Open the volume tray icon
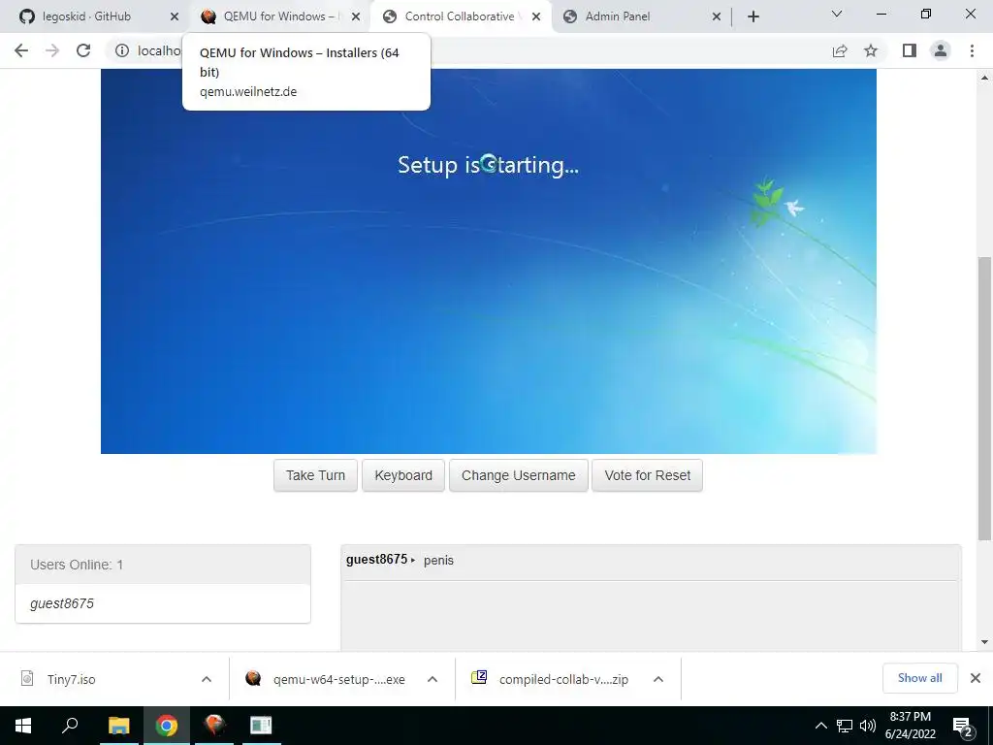The height and width of the screenshot is (745, 993). (868, 726)
